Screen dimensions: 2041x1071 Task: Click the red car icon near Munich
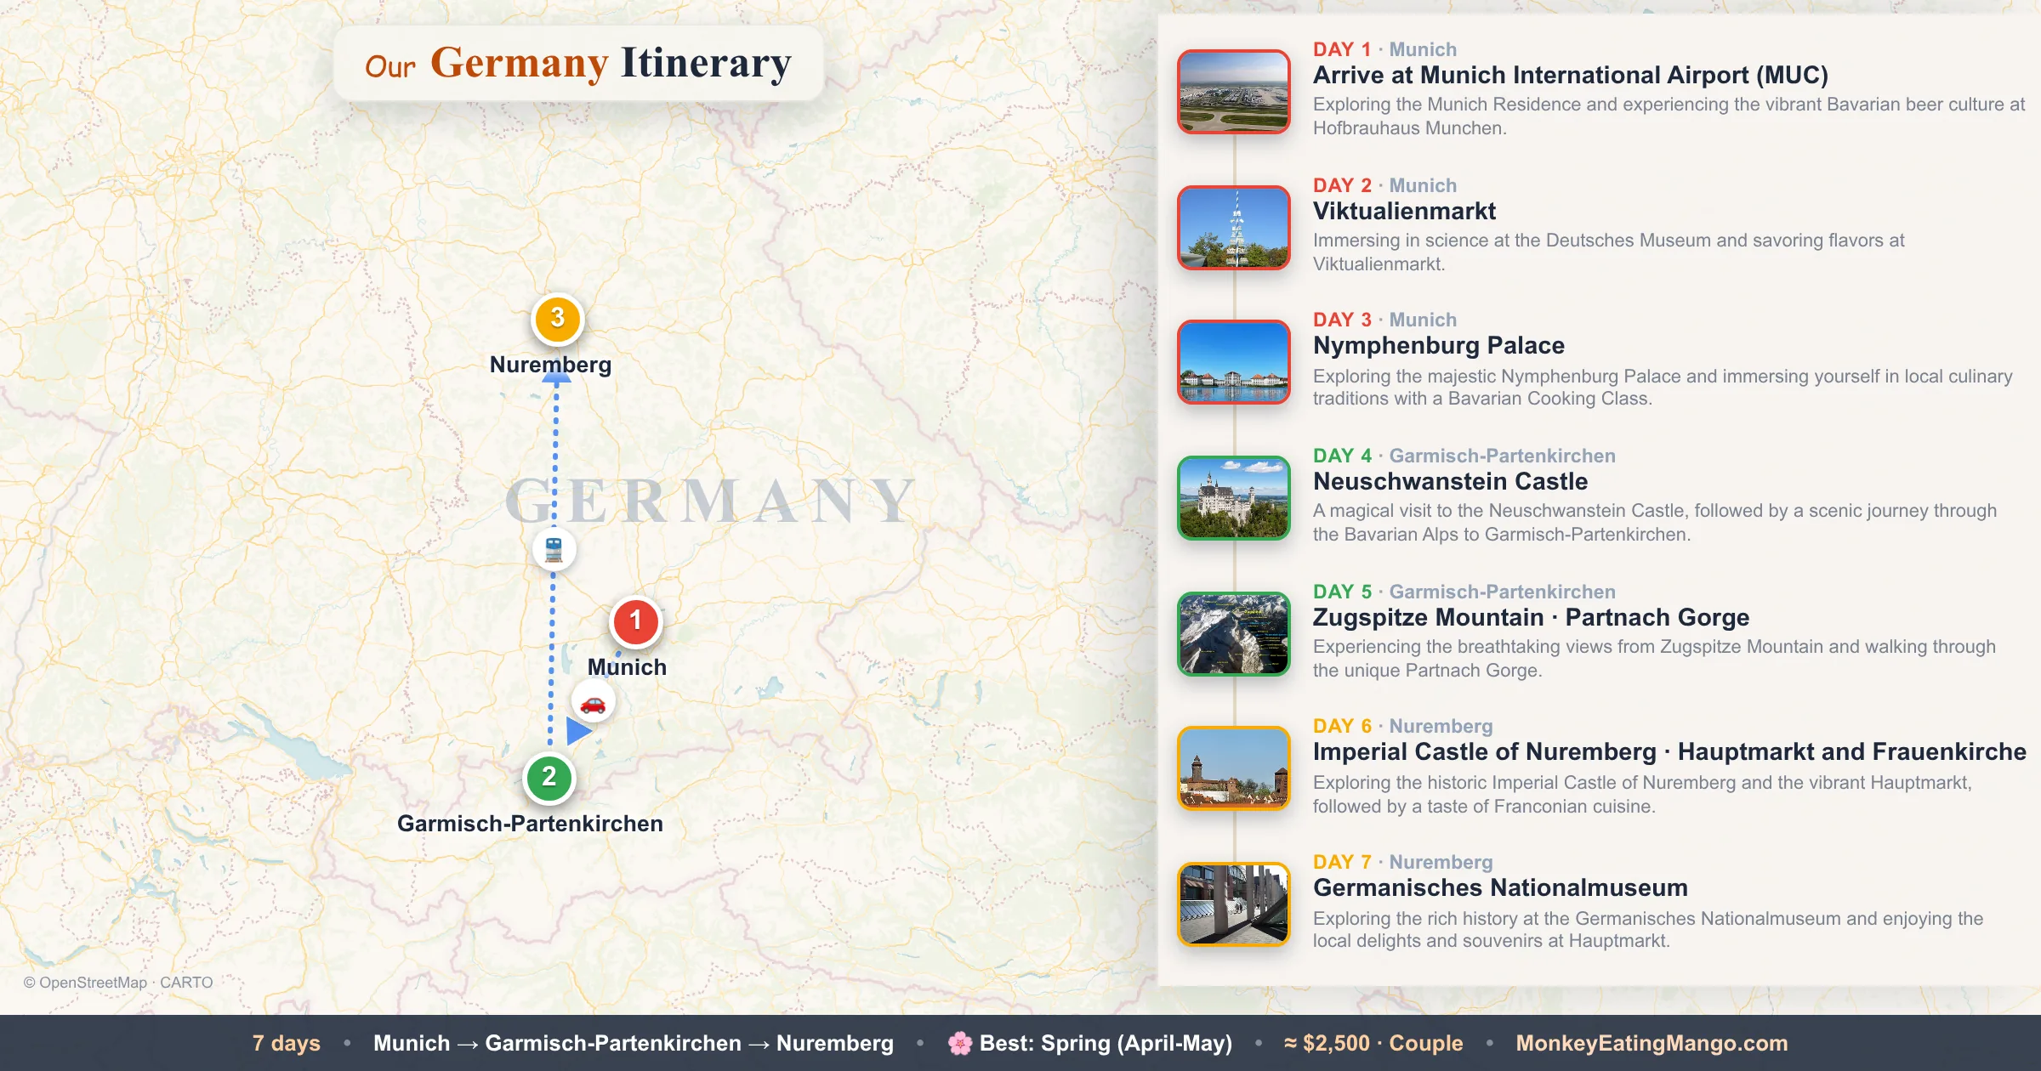coord(593,703)
